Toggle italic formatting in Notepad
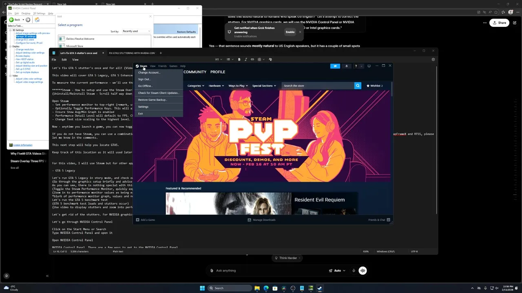The image size is (522, 293). [x=246, y=59]
